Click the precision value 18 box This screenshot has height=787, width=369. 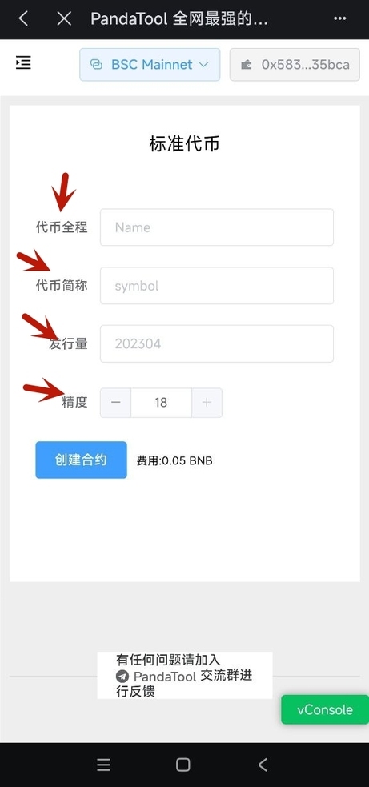[161, 403]
